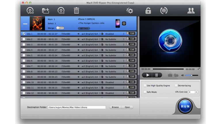
Task: Pause the preview video
Action: click(x=157, y=75)
